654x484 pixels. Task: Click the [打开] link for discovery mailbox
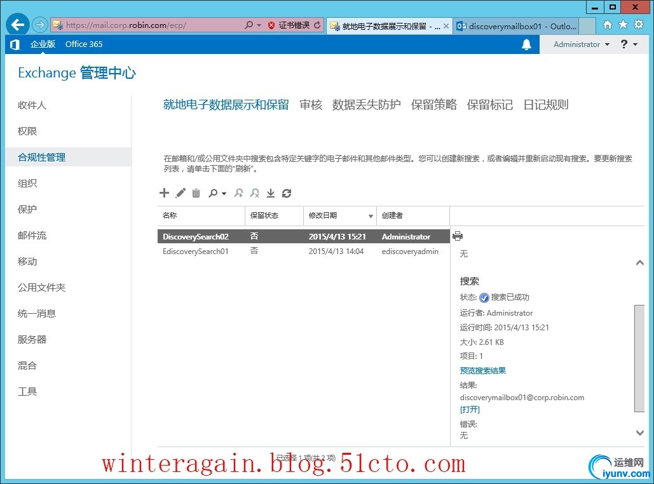coord(470,410)
